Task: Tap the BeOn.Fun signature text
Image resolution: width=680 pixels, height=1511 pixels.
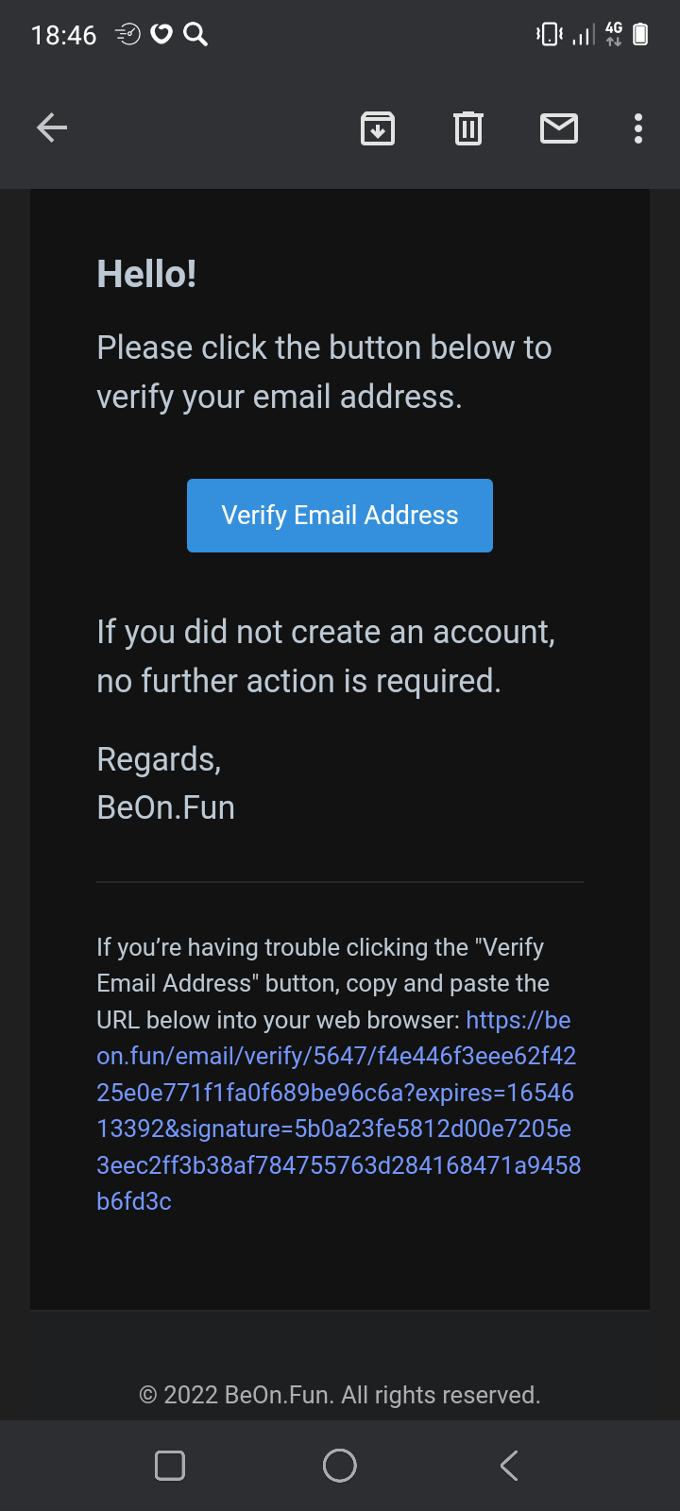Action: click(166, 807)
